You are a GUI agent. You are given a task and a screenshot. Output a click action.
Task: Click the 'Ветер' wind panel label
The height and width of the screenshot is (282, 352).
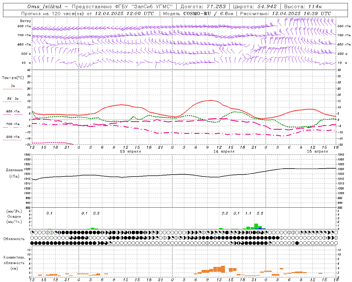(x=26, y=21)
